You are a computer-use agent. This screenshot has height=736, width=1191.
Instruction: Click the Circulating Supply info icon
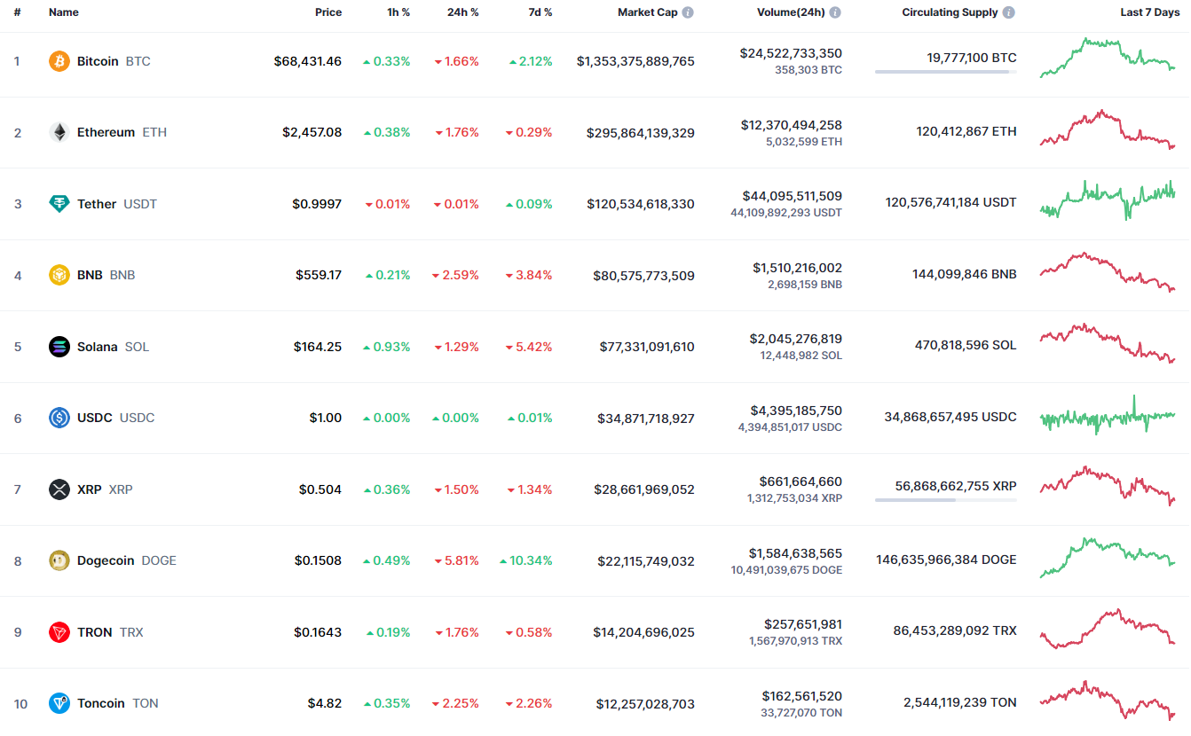1009,12
